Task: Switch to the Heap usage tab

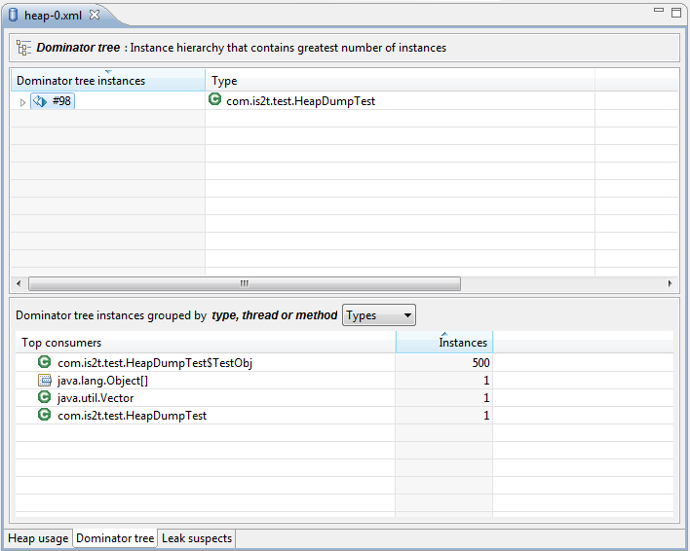Action: (x=38, y=538)
